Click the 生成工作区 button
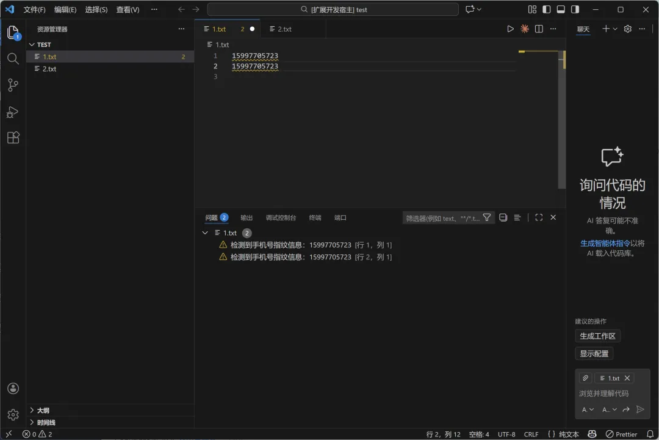This screenshot has width=659, height=440. (x=597, y=335)
